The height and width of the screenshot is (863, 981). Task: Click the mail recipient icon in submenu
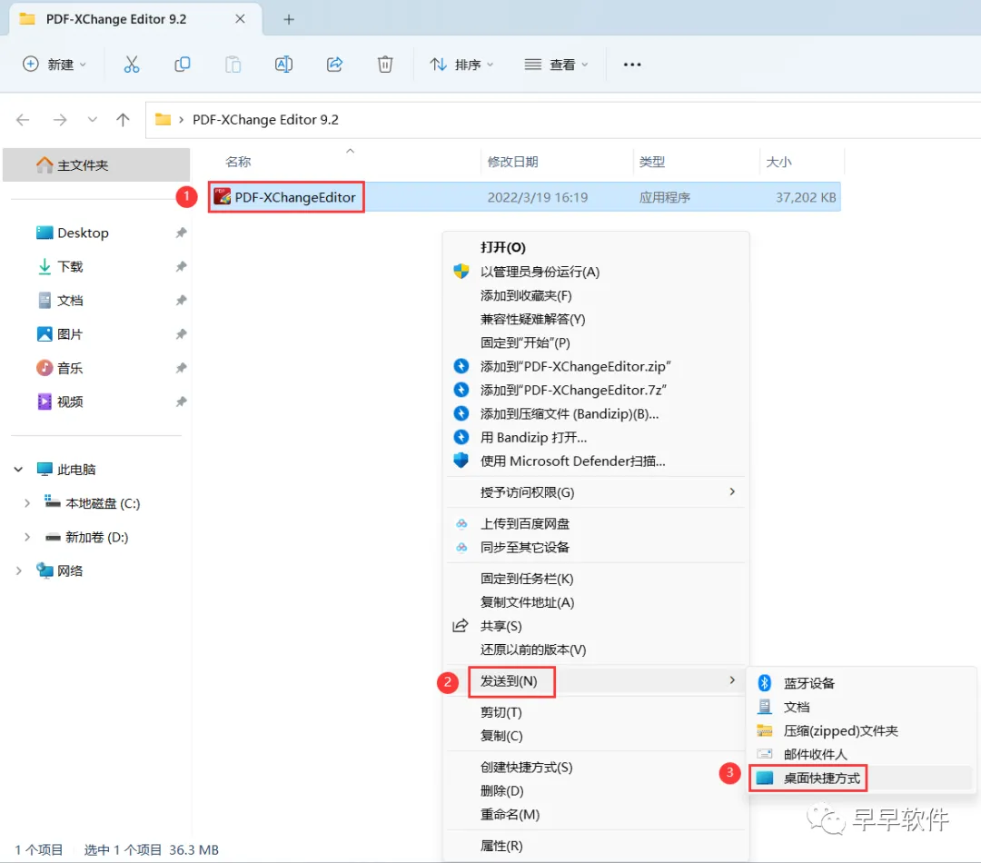pos(764,754)
